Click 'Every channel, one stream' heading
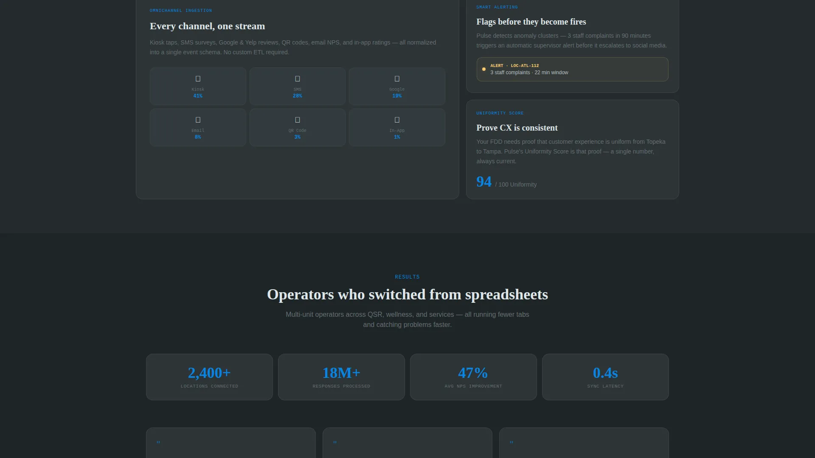Viewport: 815px width, 458px height. coord(207,26)
